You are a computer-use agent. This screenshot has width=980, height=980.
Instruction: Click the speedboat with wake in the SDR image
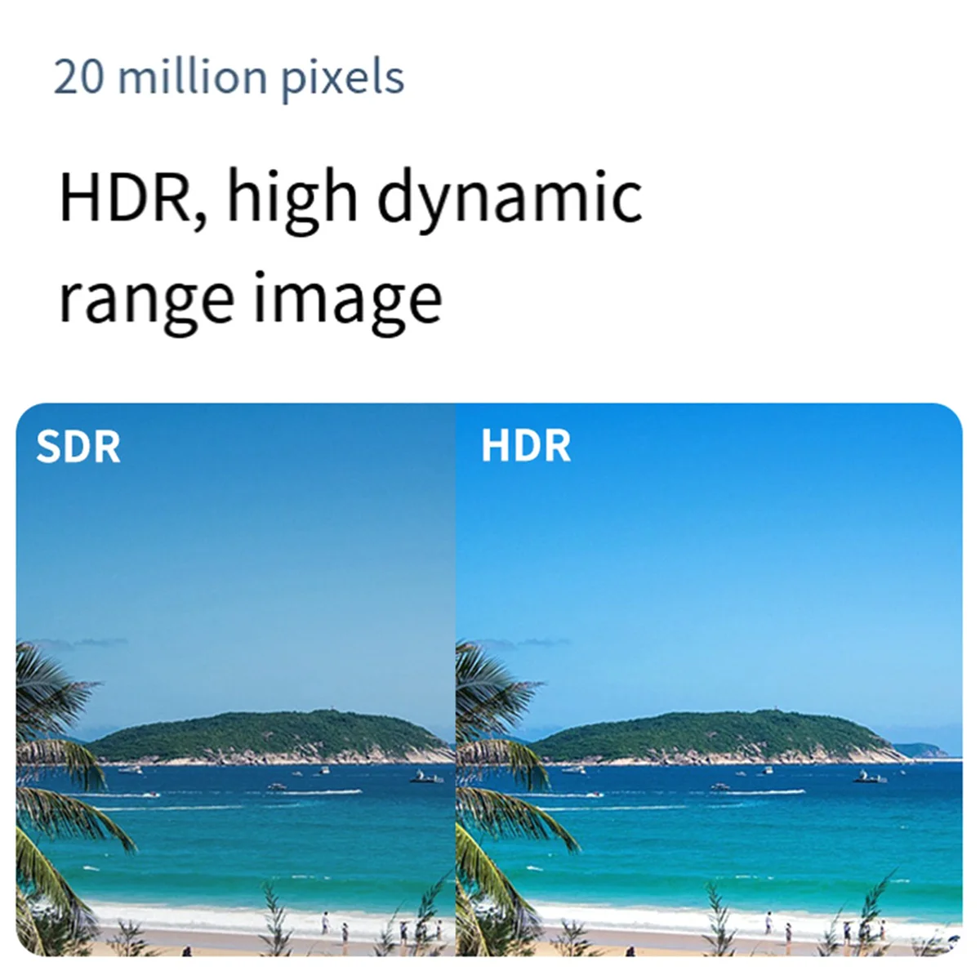pyautogui.click(x=151, y=794)
